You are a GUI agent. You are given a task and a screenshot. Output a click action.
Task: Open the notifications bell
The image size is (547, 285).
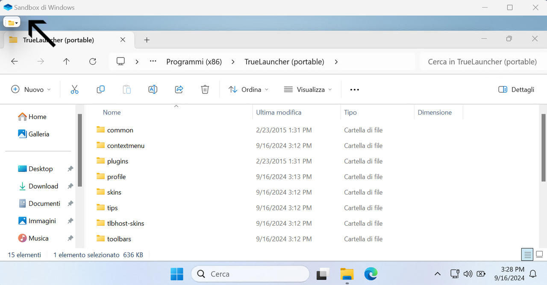click(533, 274)
